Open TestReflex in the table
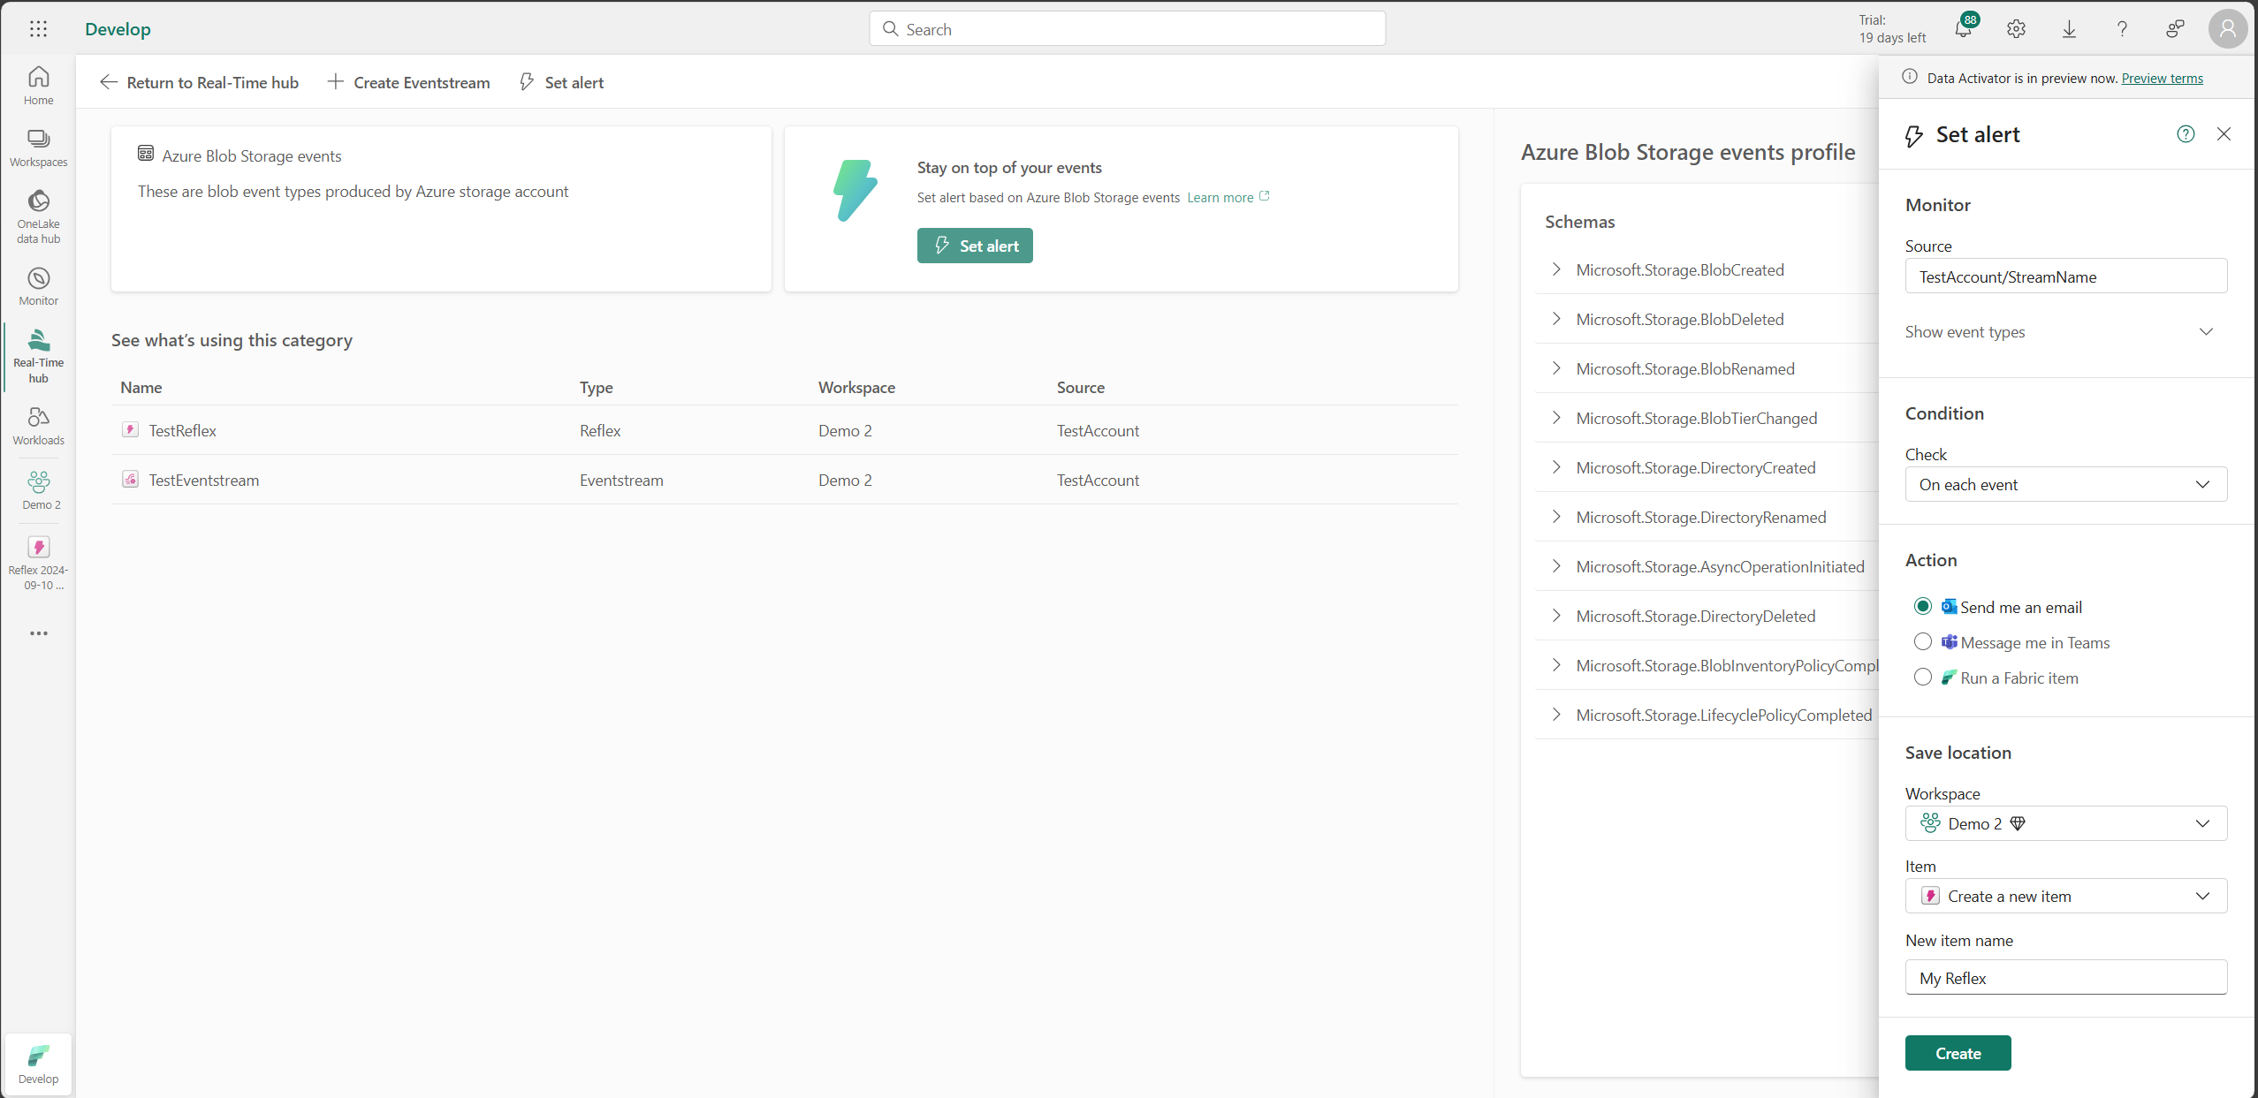The width and height of the screenshot is (2258, 1098). coord(182,430)
